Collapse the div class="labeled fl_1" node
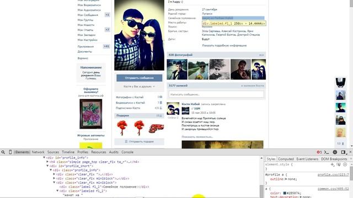The height and width of the screenshot is (198, 353). tap(57, 191)
